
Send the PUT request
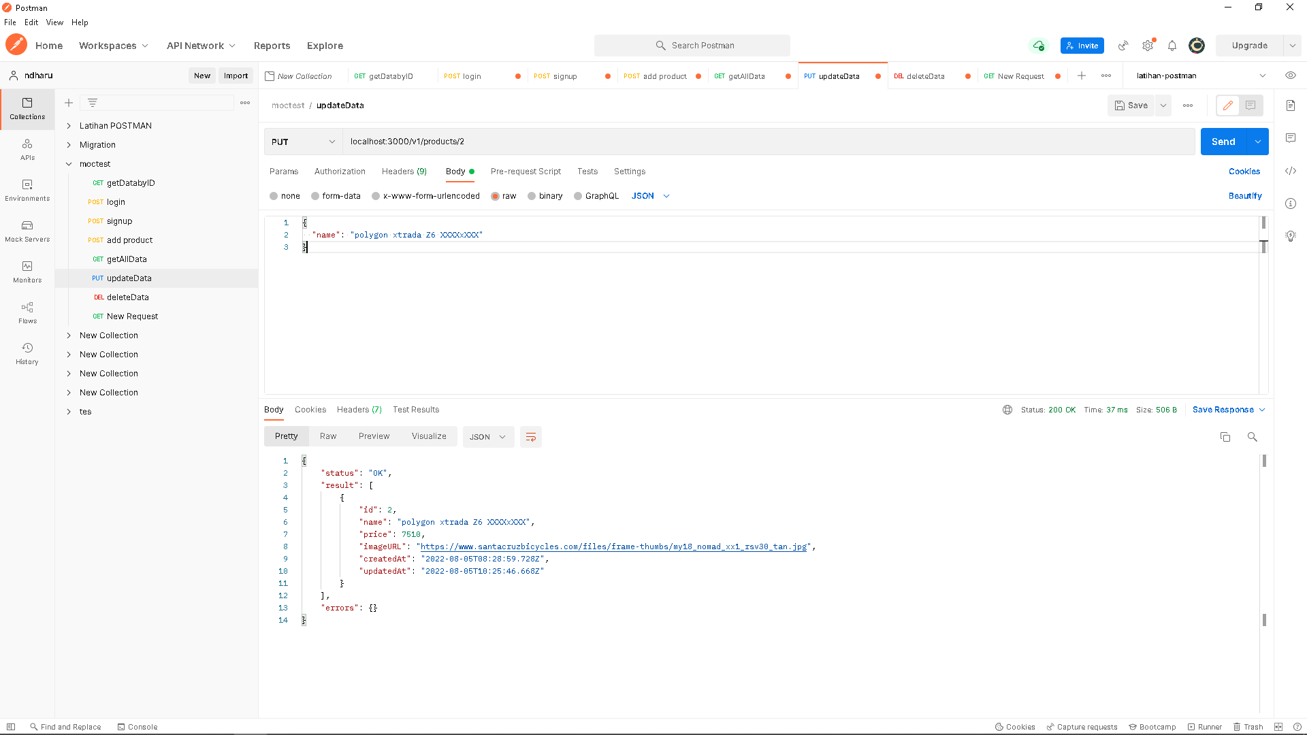[1223, 142]
